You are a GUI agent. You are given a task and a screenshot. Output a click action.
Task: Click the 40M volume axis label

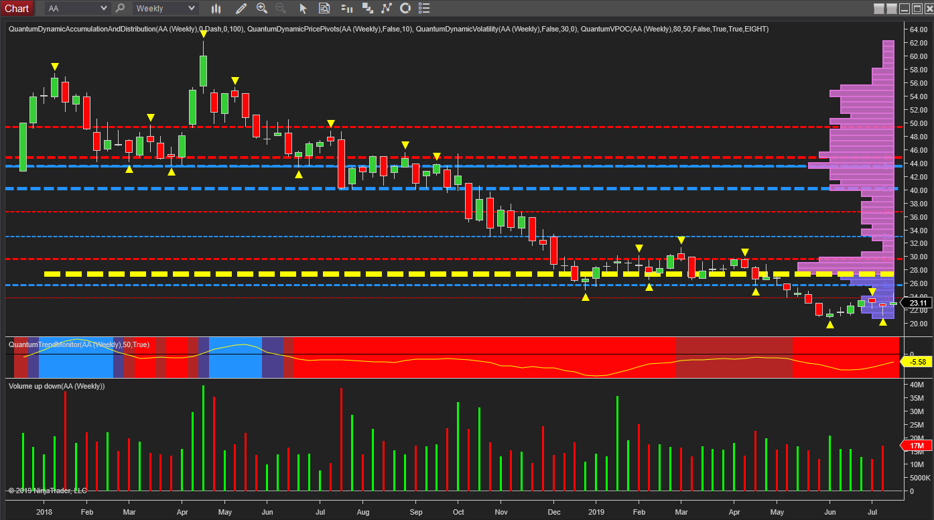click(x=917, y=385)
